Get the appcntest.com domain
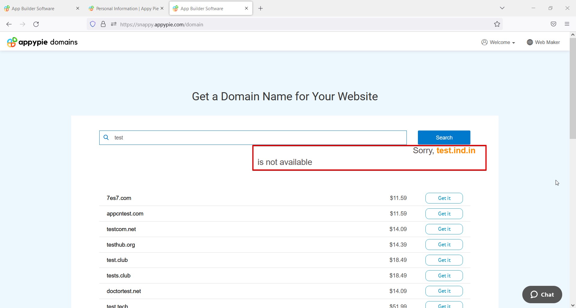Image resolution: width=576 pixels, height=308 pixels. tap(444, 214)
